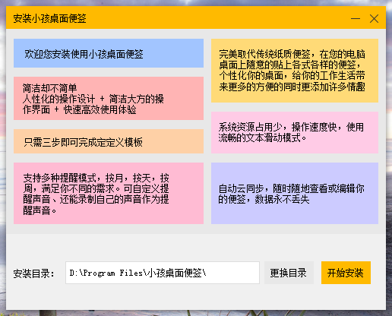
Task: Click the title text 安装小孩桌面便签
Action: pos(49,18)
